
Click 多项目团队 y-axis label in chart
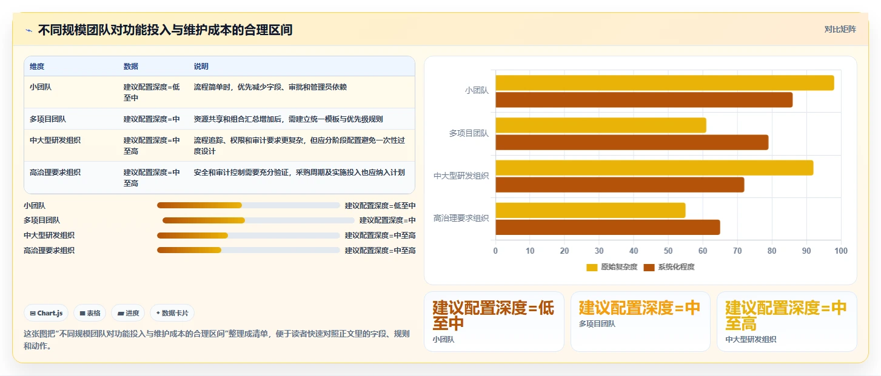(x=469, y=133)
